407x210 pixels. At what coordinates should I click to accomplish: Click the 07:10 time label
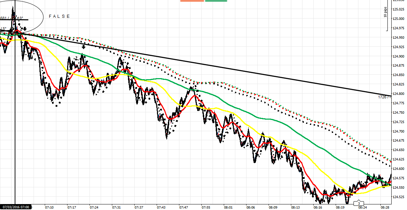49,207
